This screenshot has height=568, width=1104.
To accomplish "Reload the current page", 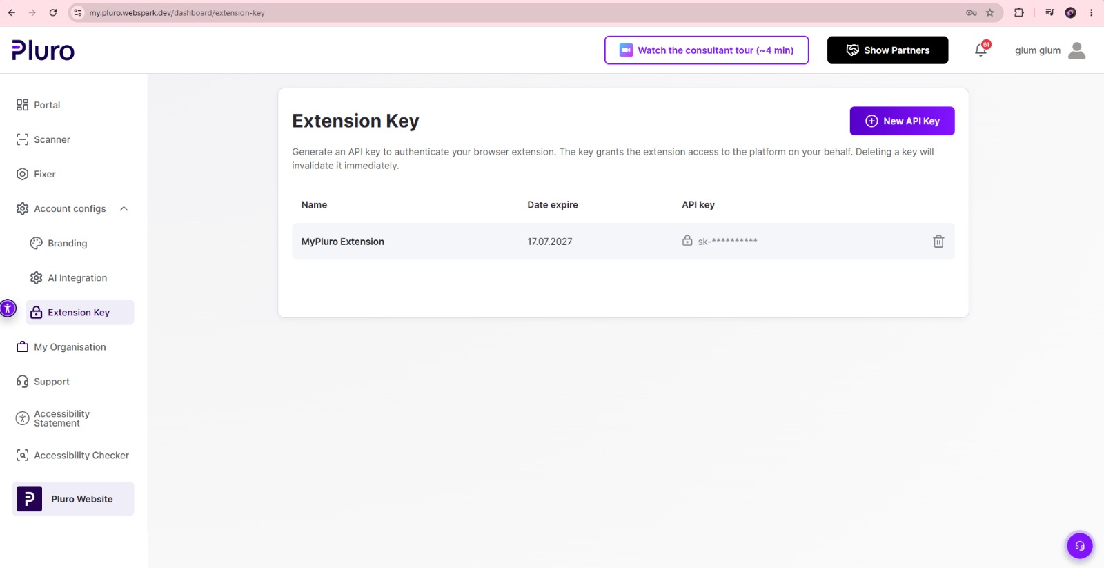I will coord(53,12).
